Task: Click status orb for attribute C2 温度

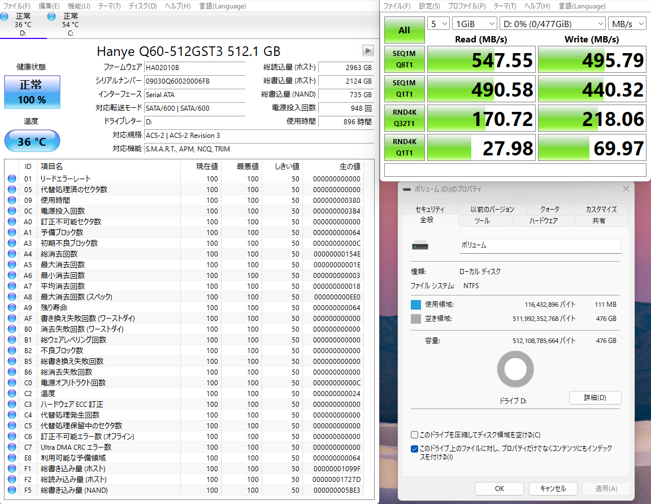Action: pyautogui.click(x=12, y=394)
